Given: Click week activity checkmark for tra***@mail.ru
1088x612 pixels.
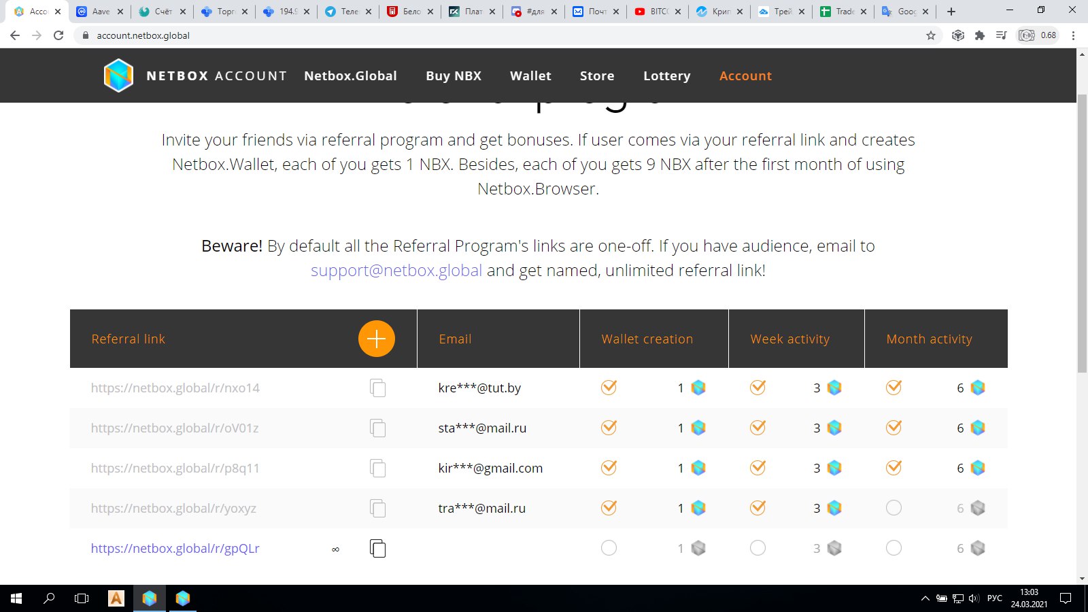Looking at the screenshot, I should pos(758,507).
